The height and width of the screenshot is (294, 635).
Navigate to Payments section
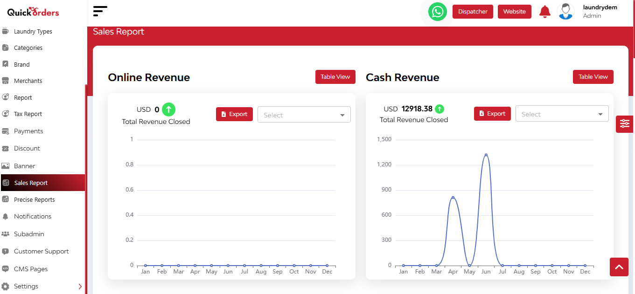[28, 131]
